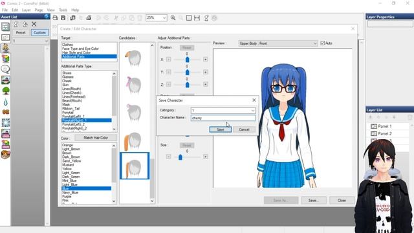Select the pink ribbon candidate thumbnail
This screenshot has width=414, height=233.
[135, 85]
